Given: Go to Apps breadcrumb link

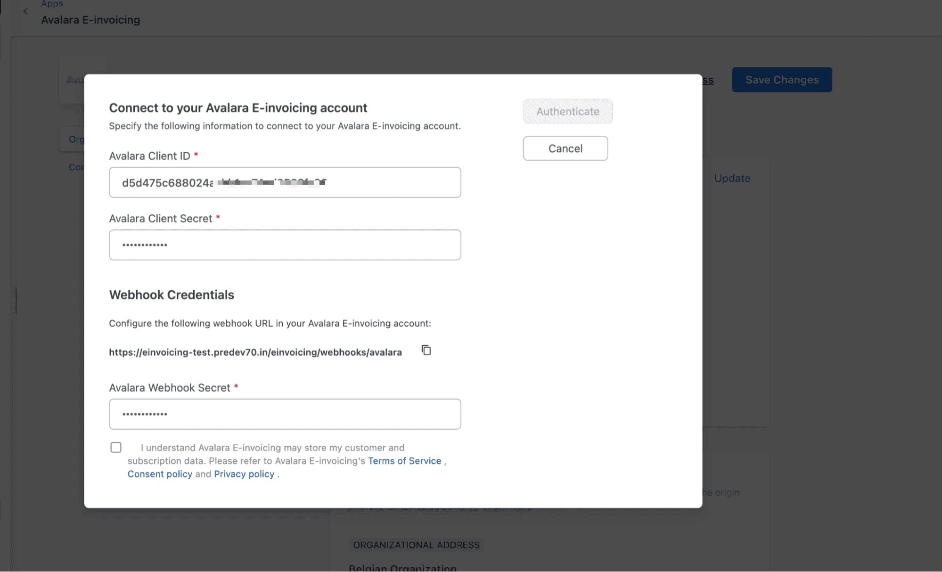Looking at the screenshot, I should [52, 4].
